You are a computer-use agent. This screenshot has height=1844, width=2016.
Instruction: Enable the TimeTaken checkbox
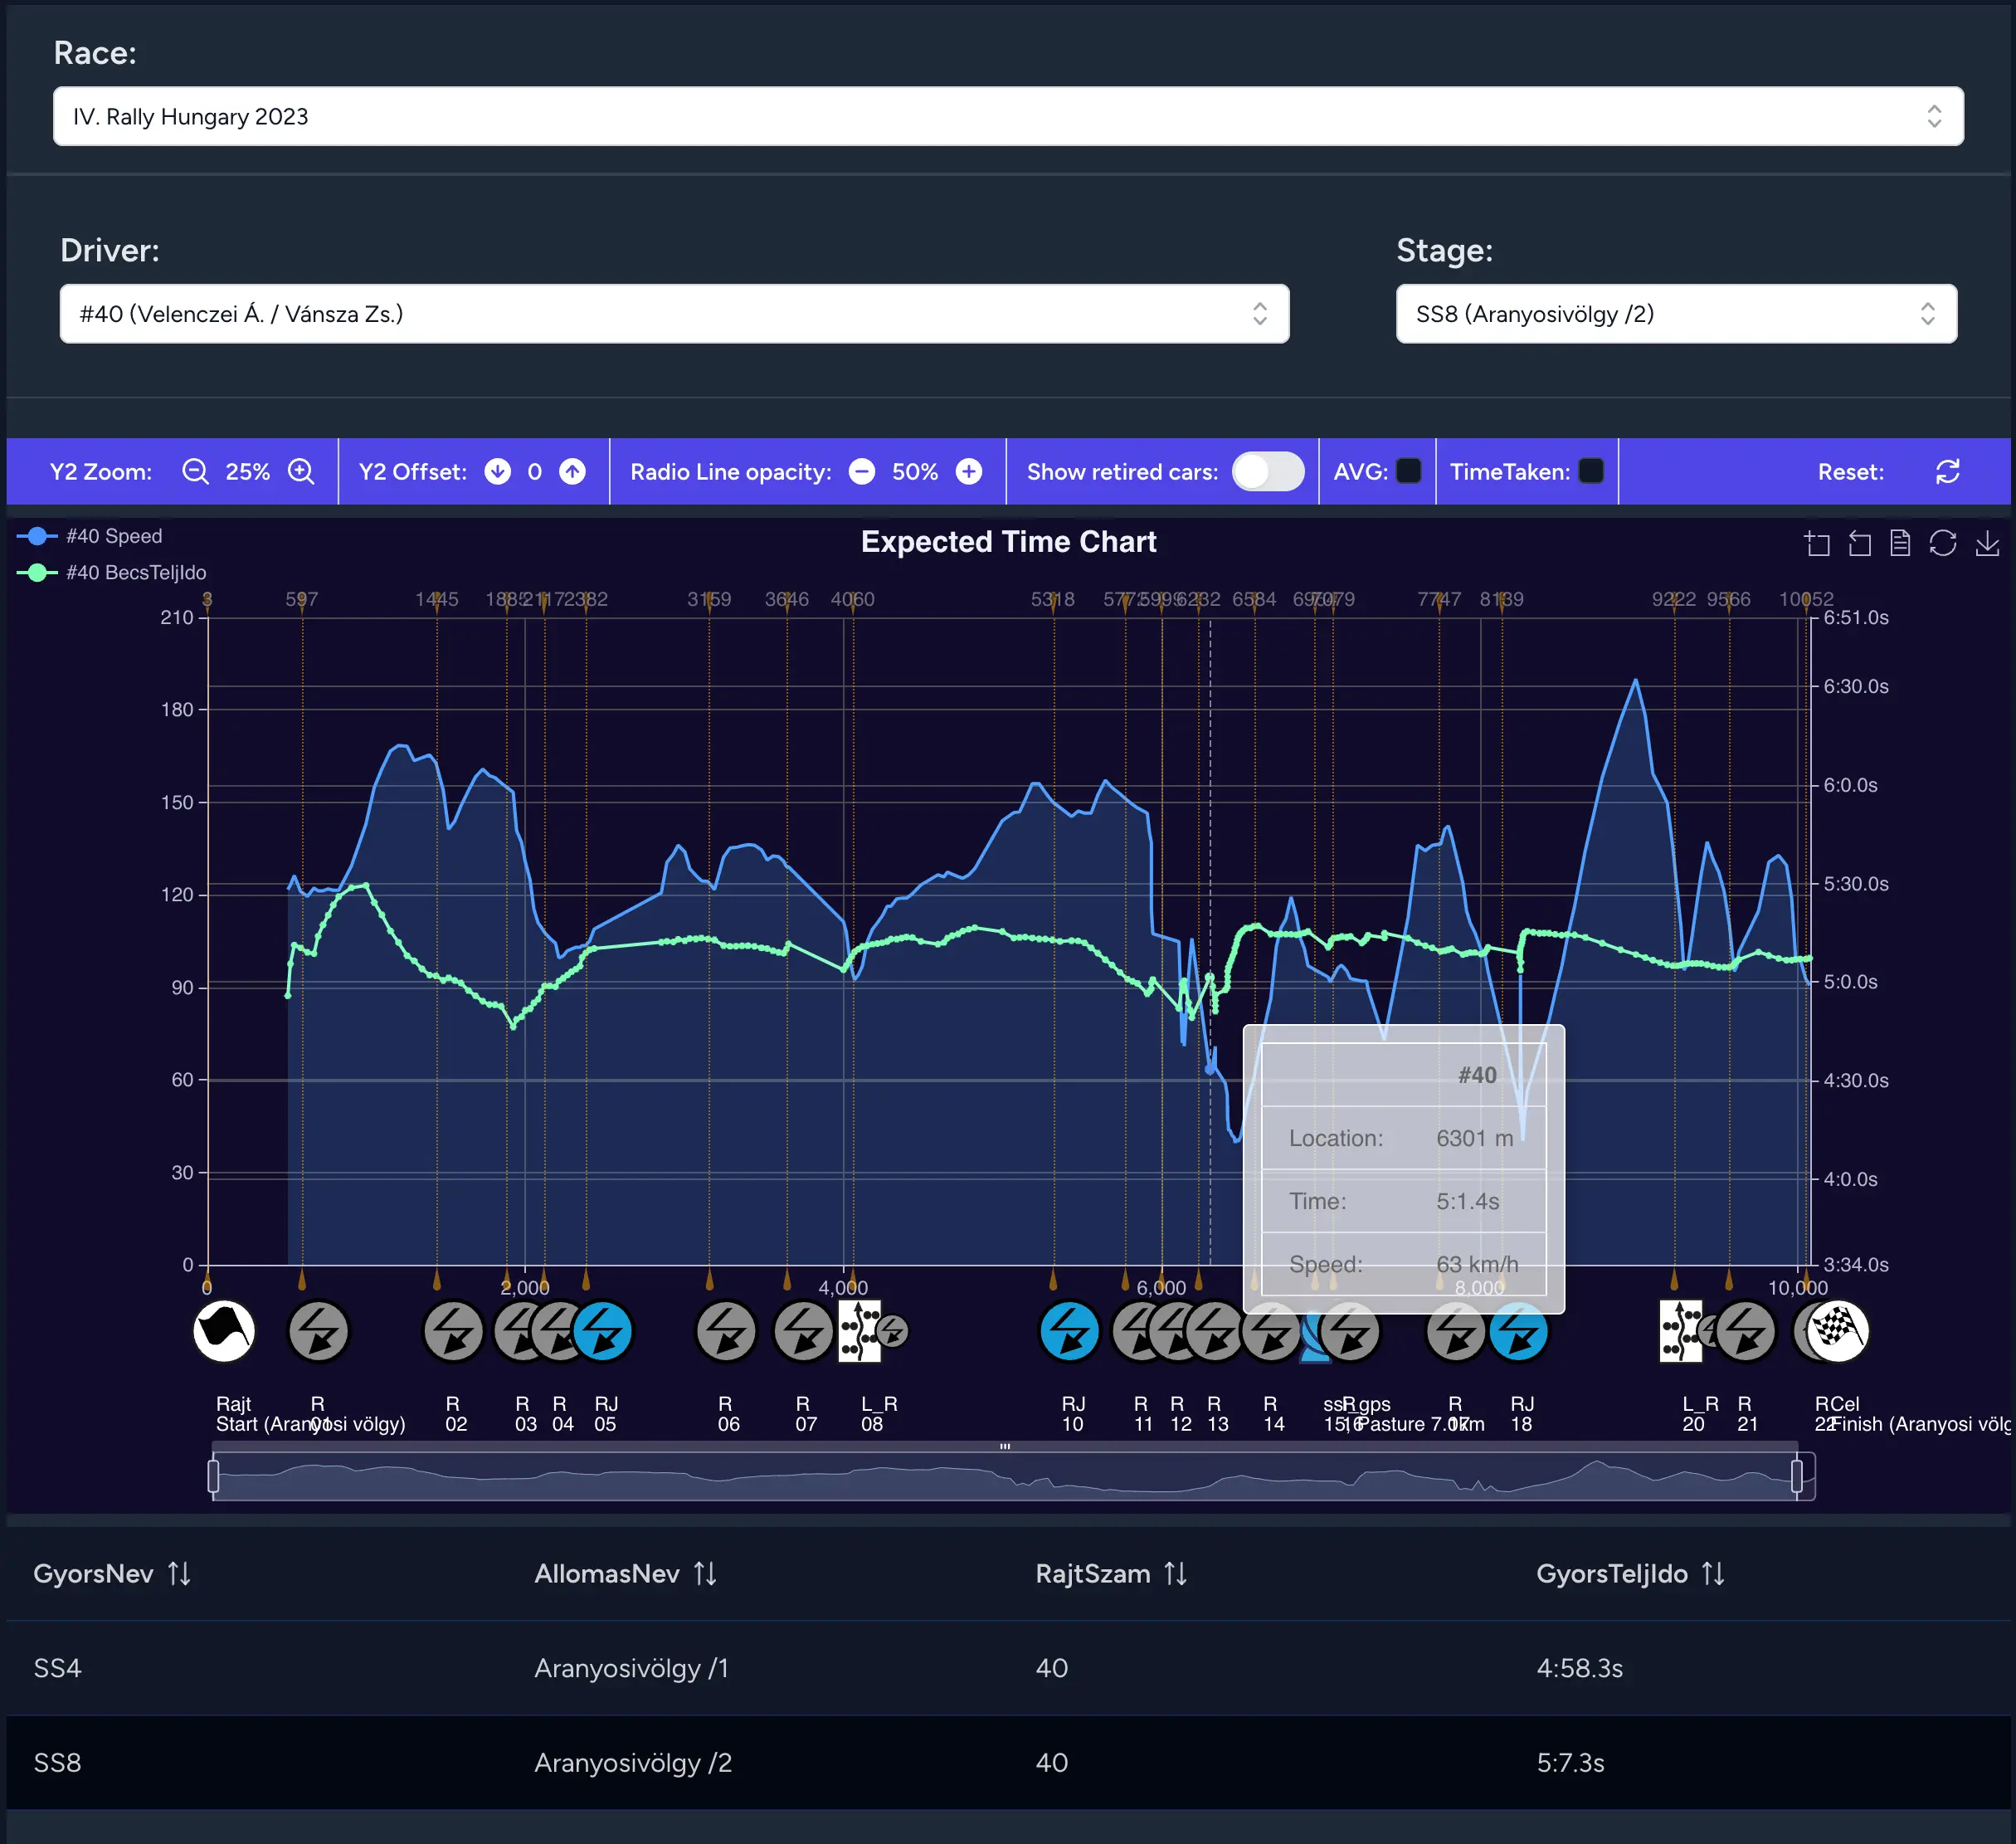(1591, 471)
